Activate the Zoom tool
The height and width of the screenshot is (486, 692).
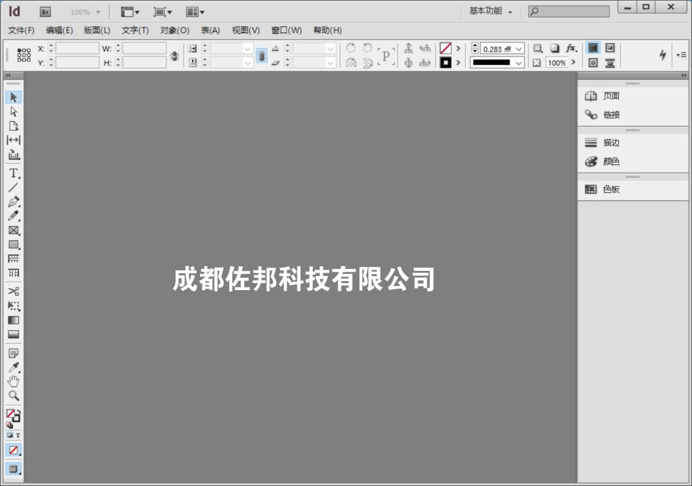pyautogui.click(x=13, y=395)
